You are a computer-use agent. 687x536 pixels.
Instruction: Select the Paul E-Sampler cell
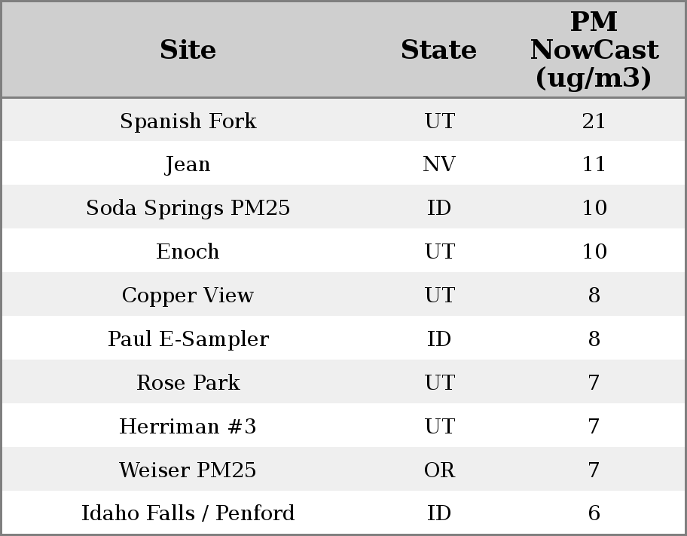(x=188, y=339)
